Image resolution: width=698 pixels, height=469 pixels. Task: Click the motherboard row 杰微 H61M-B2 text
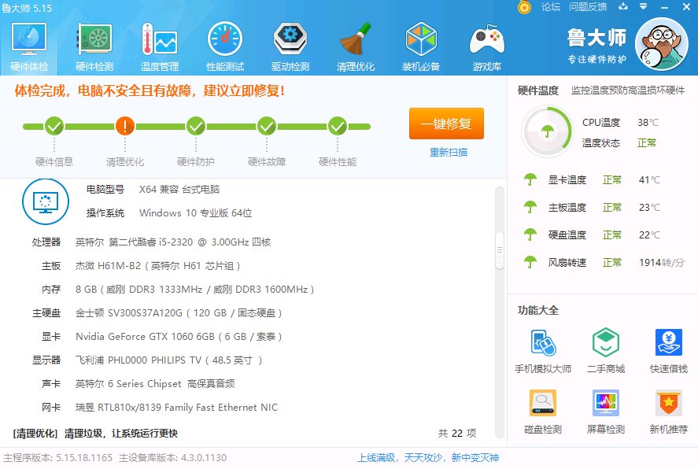(157, 266)
